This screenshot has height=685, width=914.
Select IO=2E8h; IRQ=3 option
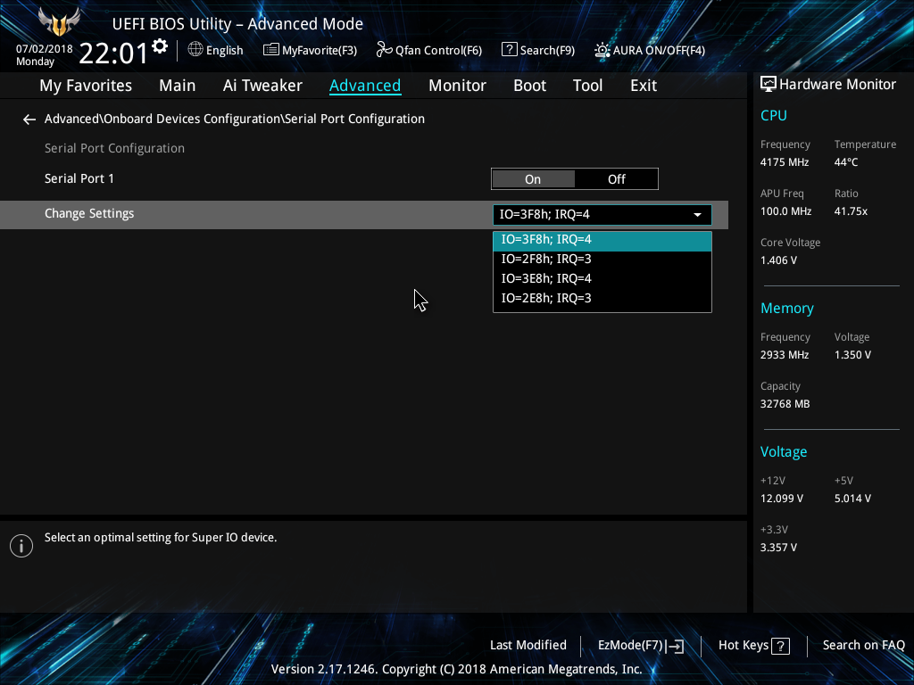tap(602, 298)
